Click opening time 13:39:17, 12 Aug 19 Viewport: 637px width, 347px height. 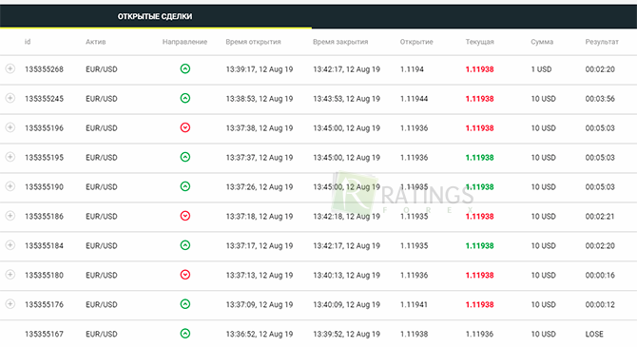click(260, 69)
